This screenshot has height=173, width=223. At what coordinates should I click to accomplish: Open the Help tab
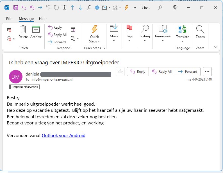pyautogui.click(x=43, y=19)
